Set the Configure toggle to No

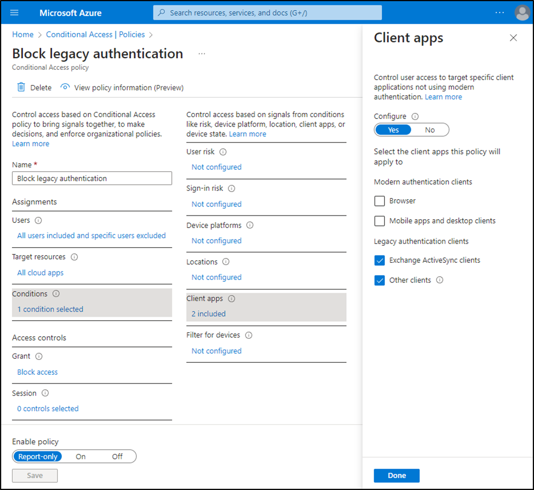pyautogui.click(x=430, y=129)
